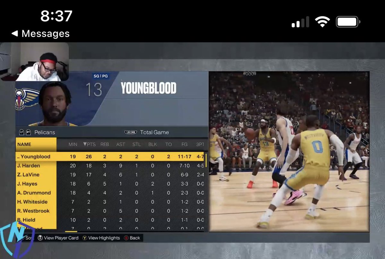
Task: Select J. Hayes in the box score
Action: pyautogui.click(x=27, y=184)
